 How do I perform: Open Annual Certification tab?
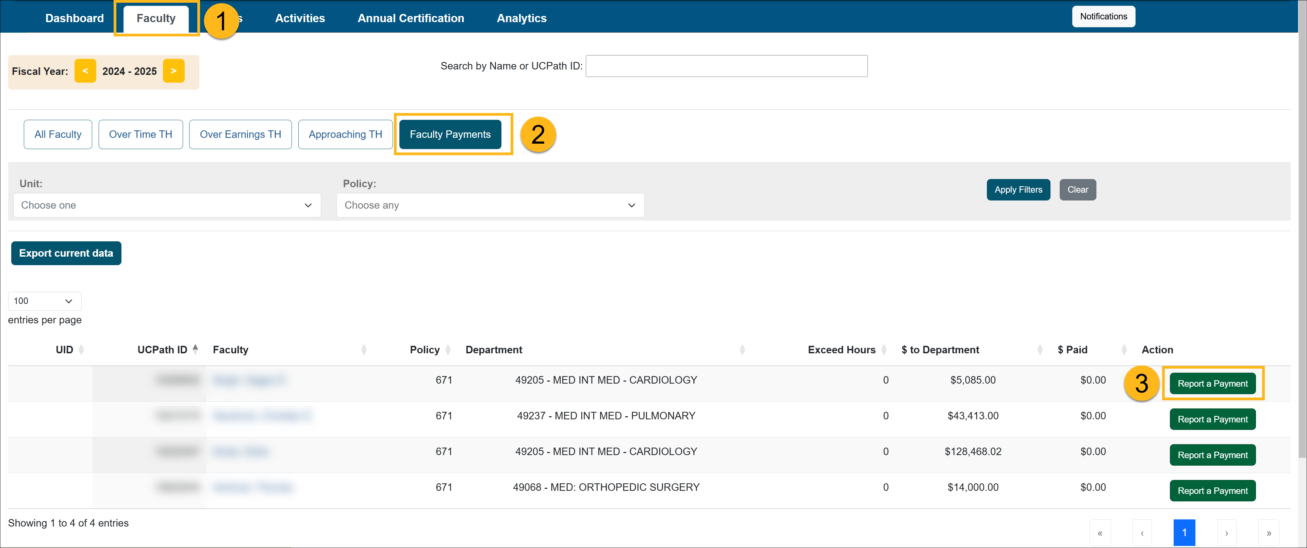pos(411,18)
